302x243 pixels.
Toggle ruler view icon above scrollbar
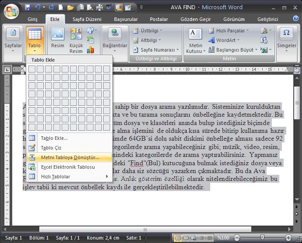click(297, 70)
